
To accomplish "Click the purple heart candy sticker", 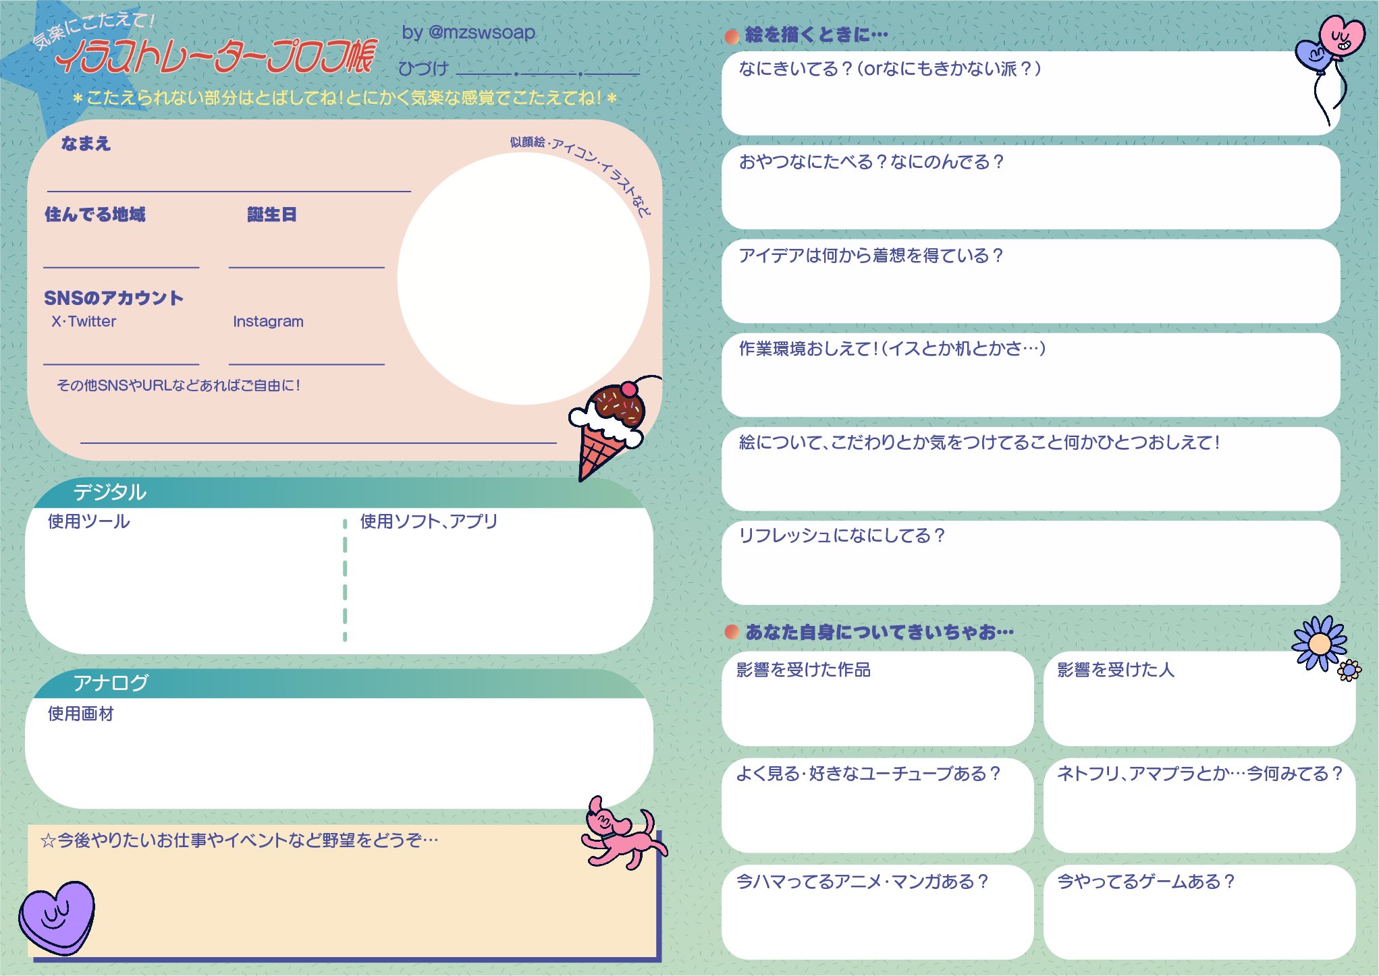I will tap(57, 917).
